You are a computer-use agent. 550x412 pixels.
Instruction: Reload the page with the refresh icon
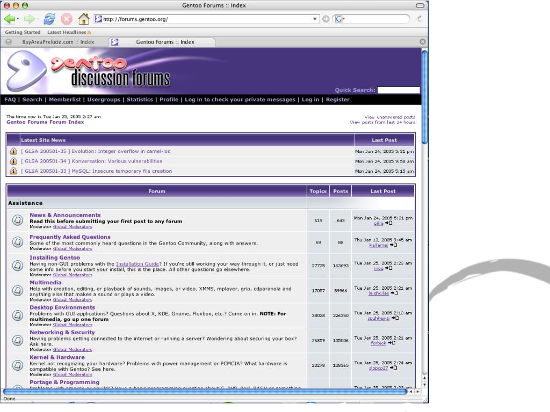click(x=49, y=19)
